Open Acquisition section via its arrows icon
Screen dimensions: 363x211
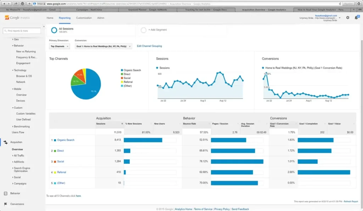click(6, 142)
